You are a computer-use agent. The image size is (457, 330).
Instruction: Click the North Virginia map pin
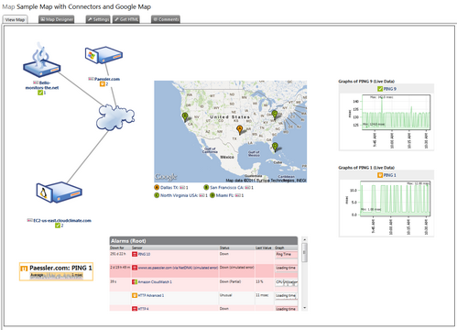(x=275, y=115)
